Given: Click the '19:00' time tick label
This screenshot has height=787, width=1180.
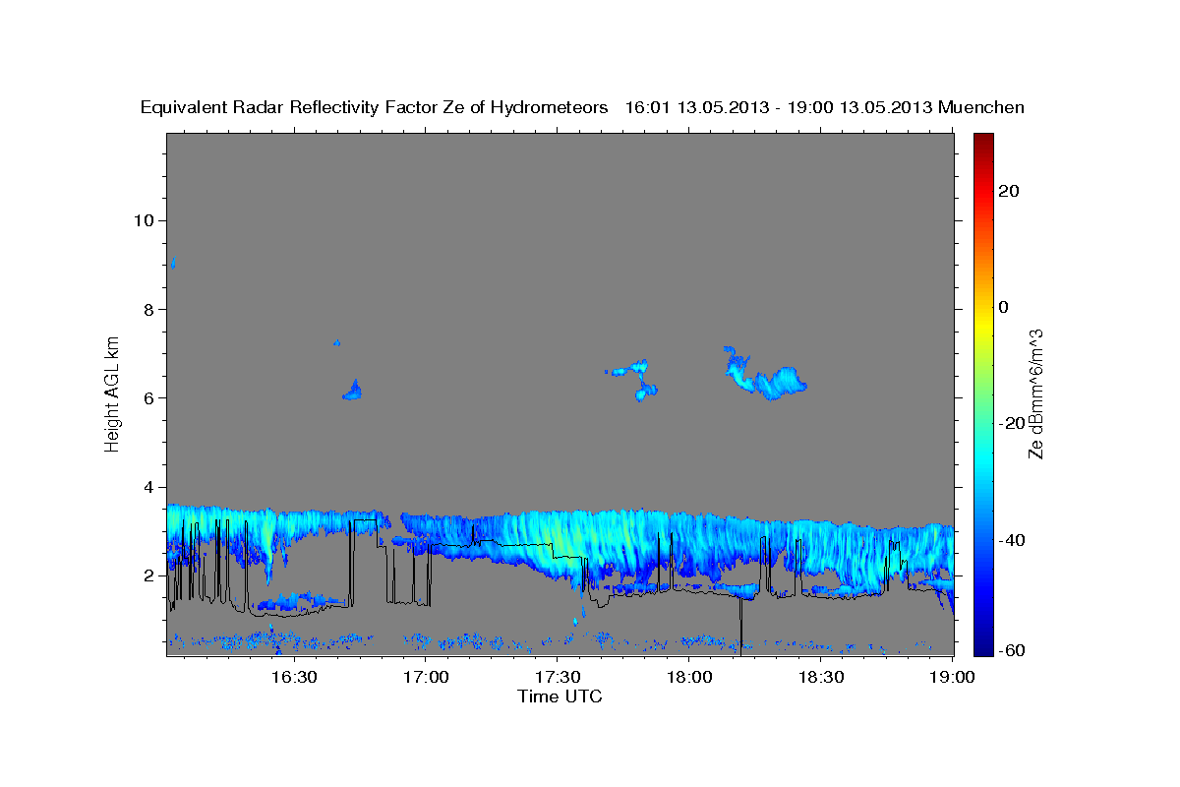Looking at the screenshot, I should 952,677.
